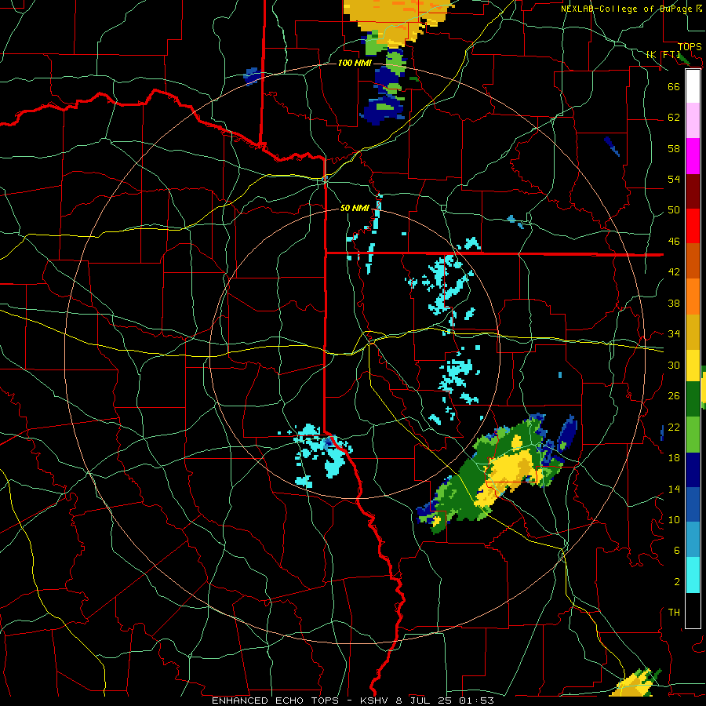Click the 50 NMI range ring label
Screen dimensions: 706x706
[355, 208]
